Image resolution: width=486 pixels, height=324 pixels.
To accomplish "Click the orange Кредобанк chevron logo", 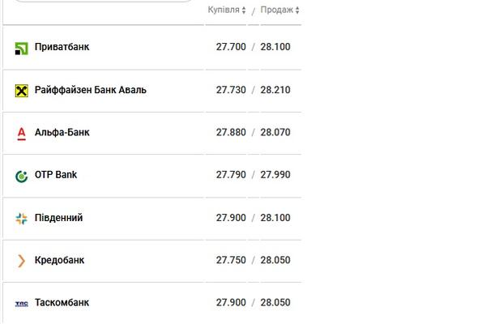I will [x=21, y=261].
